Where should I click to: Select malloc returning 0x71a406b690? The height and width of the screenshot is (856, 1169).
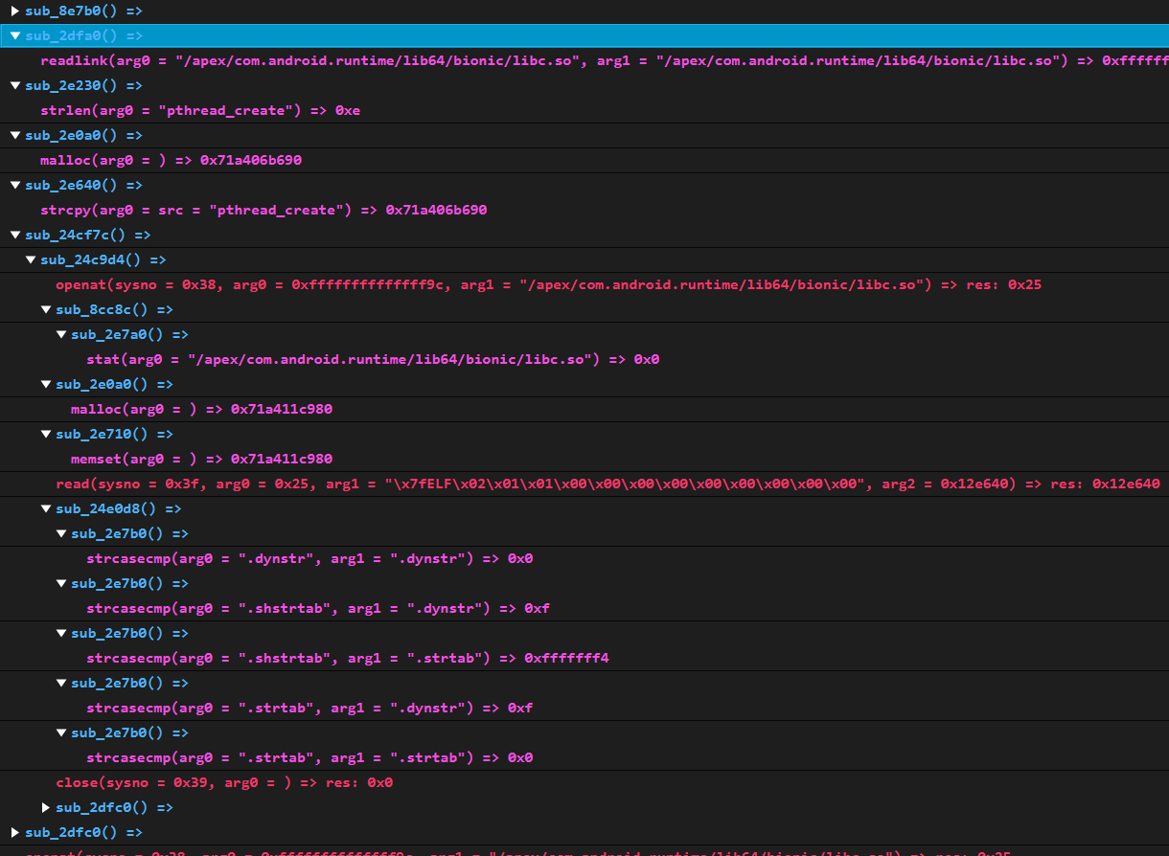[x=171, y=160]
